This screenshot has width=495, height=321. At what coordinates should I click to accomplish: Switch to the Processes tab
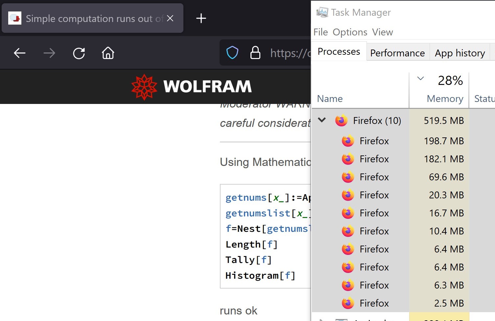tap(339, 51)
